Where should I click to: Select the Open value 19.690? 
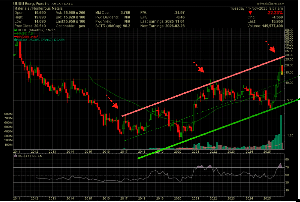[40, 13]
